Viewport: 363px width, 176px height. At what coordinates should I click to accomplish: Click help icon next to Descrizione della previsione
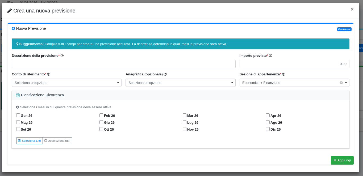[x=62, y=56]
